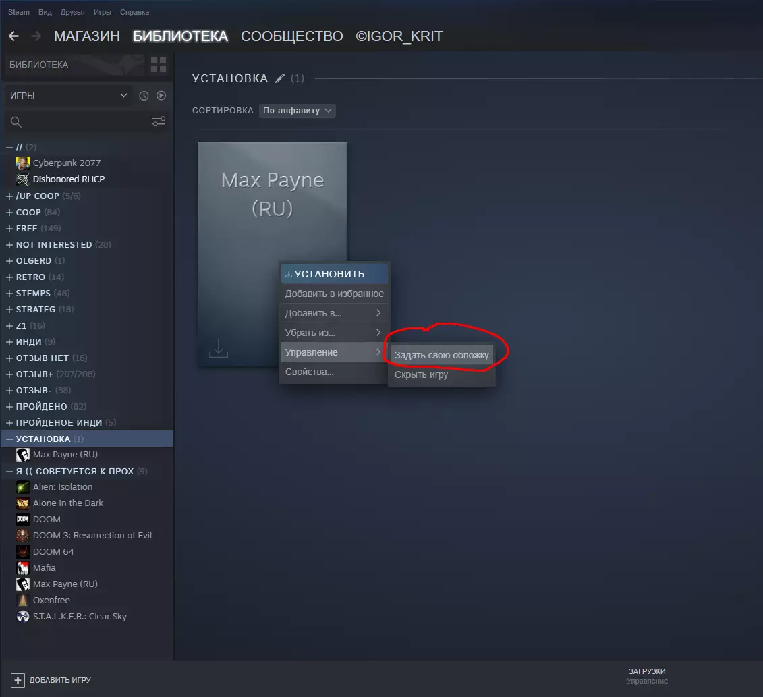Collapse the // collection

pos(9,147)
